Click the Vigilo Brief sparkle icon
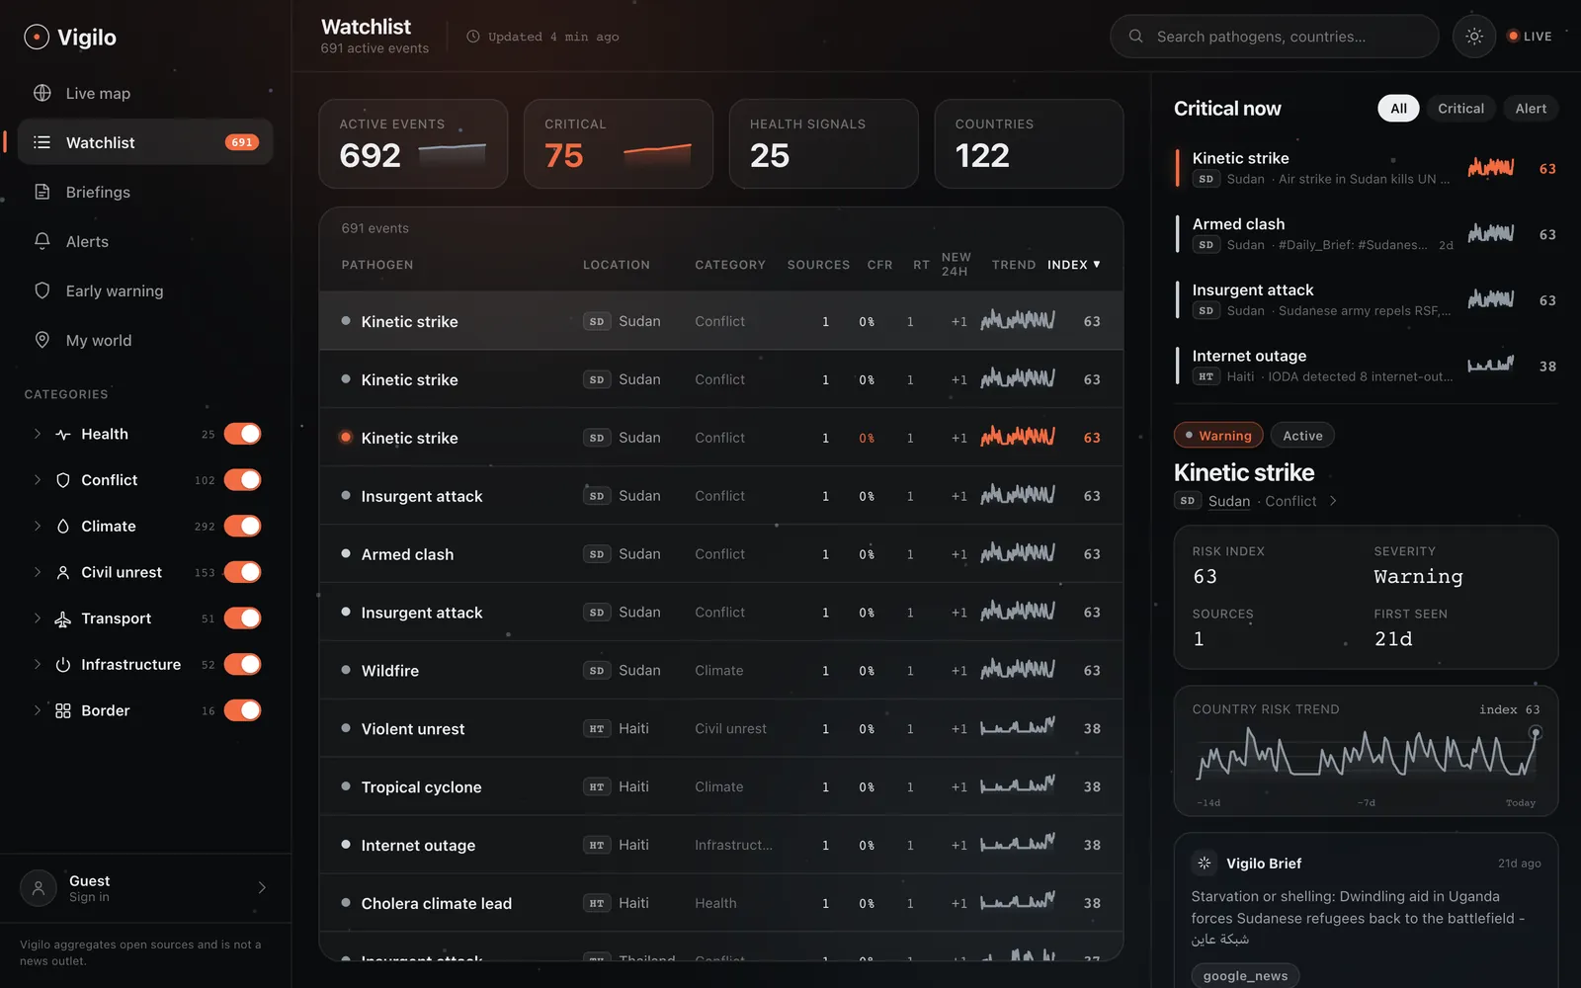Screen dimensions: 1581x988 click(1205, 863)
